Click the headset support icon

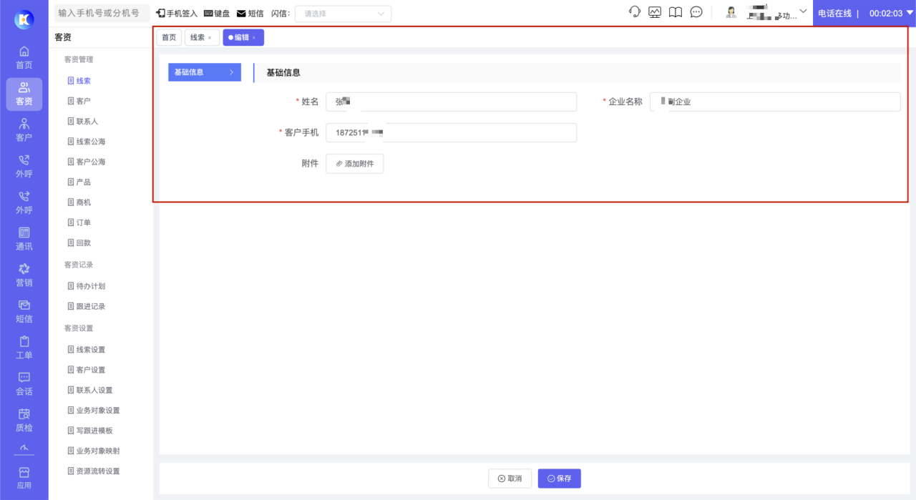pos(634,12)
